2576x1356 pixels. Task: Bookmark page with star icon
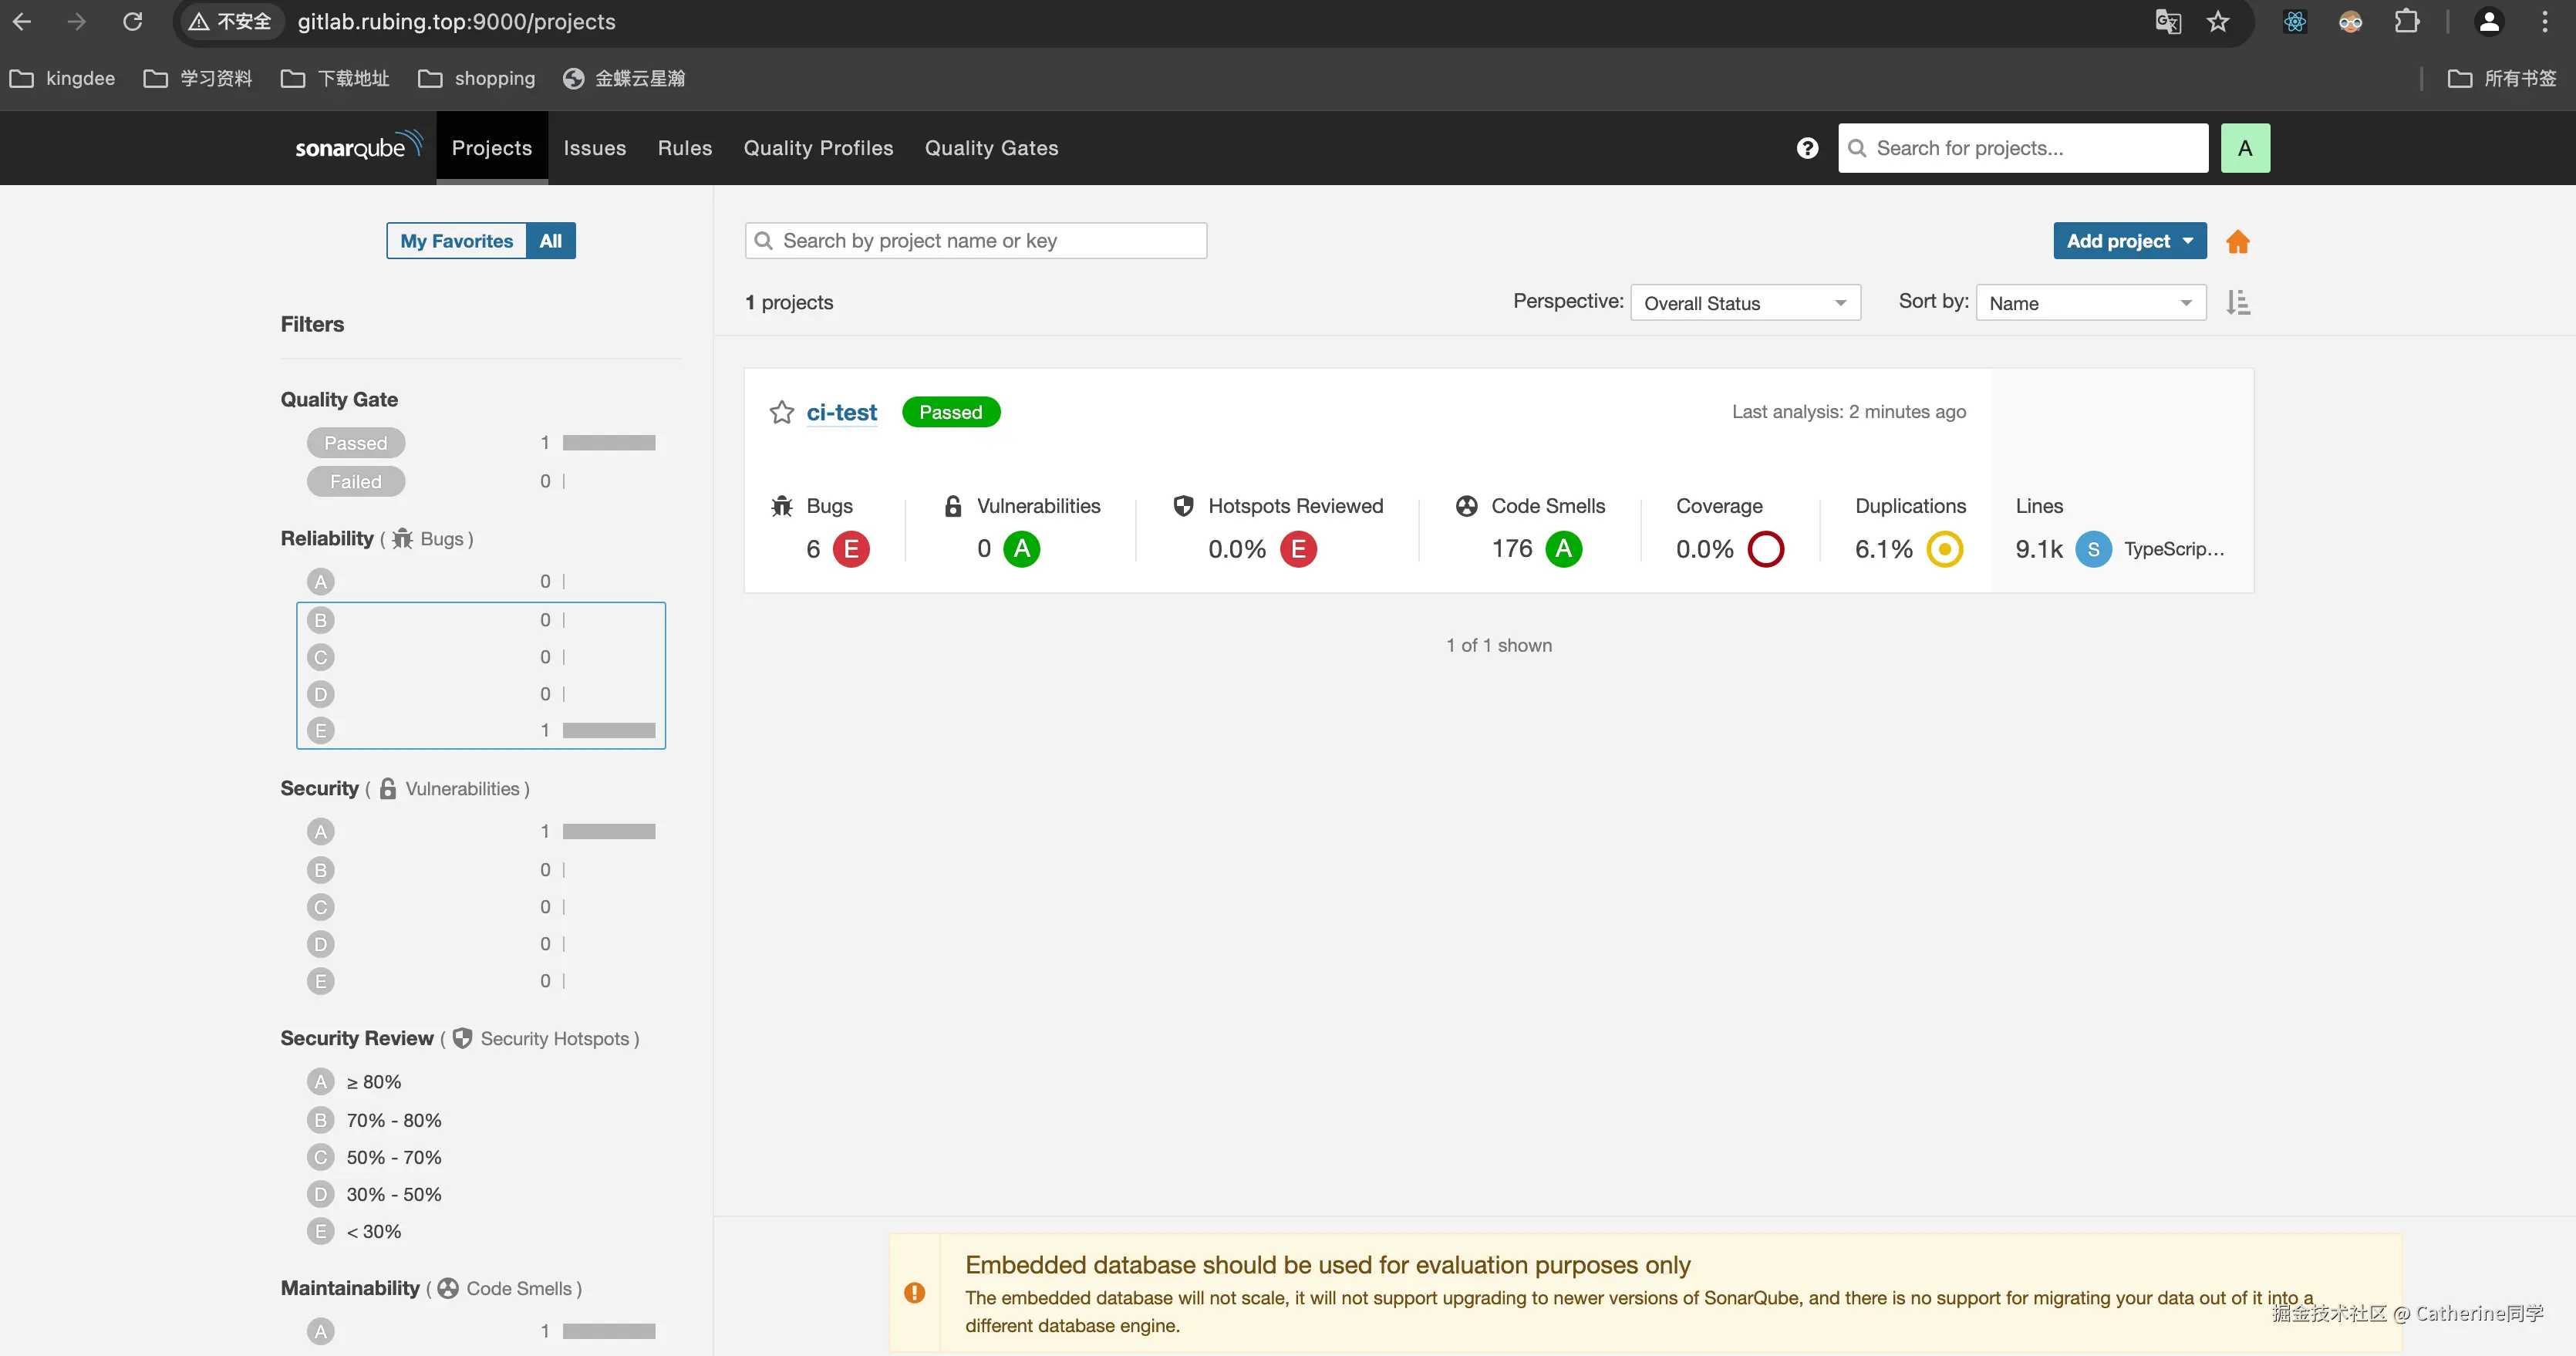pos(2217,22)
